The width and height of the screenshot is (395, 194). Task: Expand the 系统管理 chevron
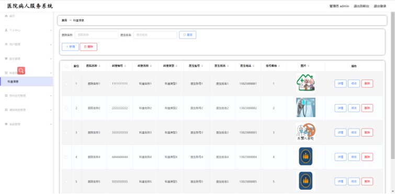(51, 124)
